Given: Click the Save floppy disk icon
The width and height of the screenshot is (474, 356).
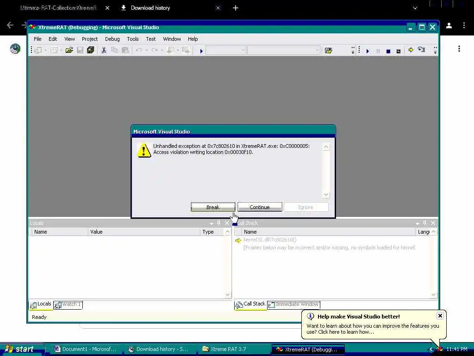Looking at the screenshot, I should point(80,50).
